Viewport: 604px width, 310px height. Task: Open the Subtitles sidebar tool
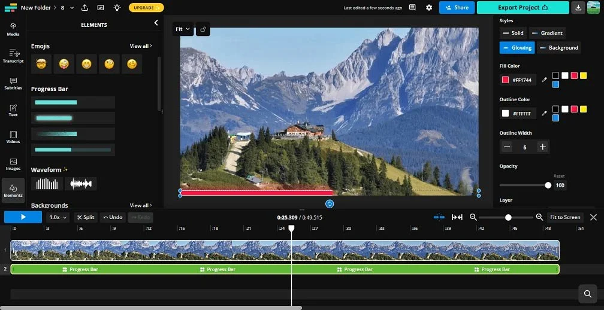(x=13, y=83)
